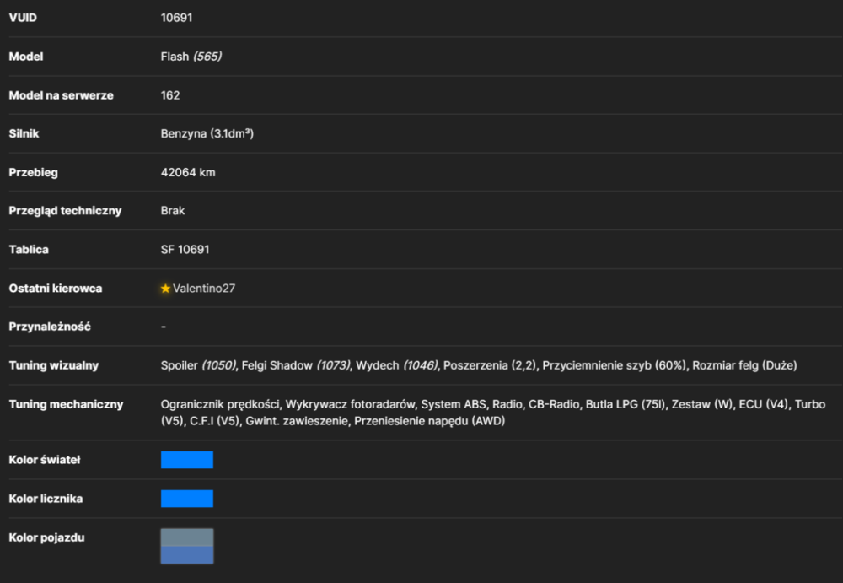Viewport: 843px width, 583px height.
Task: Click the Model label
Action: [x=26, y=57]
